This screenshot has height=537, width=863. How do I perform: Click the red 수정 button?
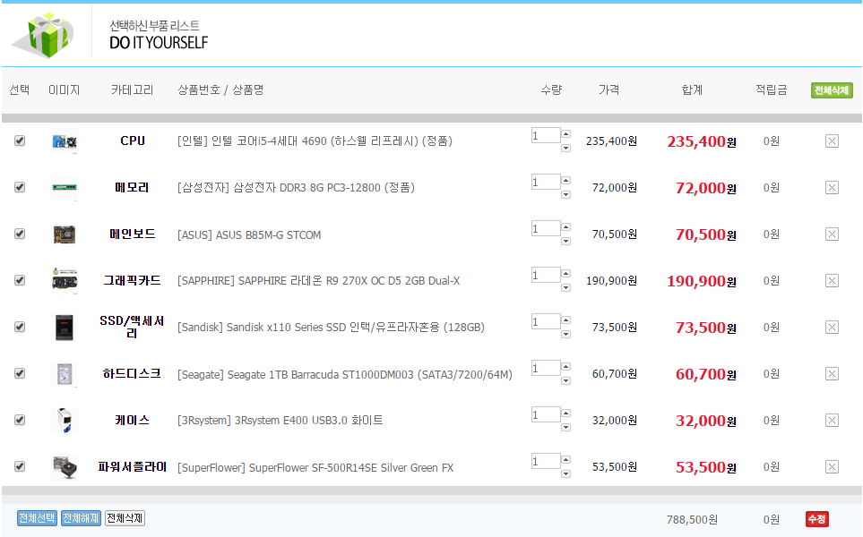click(816, 519)
